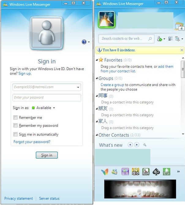Collapse the Favorites category
Viewport: 185px width, 205px height.
coord(97,60)
